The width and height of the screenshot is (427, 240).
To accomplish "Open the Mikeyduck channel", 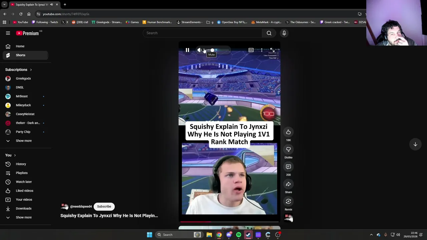I will pyautogui.click(x=25, y=105).
